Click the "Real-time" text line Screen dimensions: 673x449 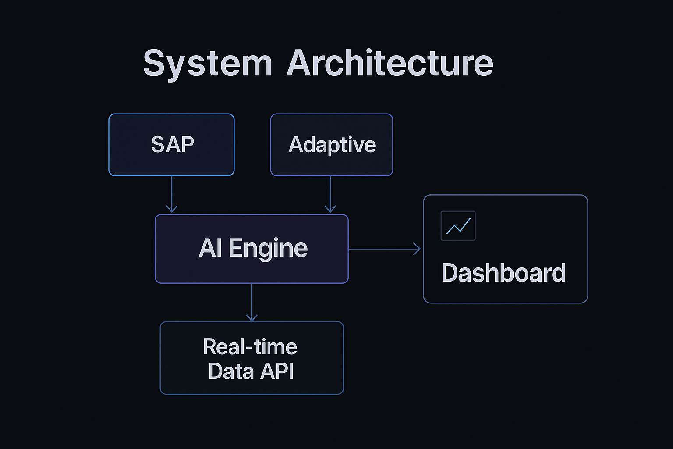point(250,347)
